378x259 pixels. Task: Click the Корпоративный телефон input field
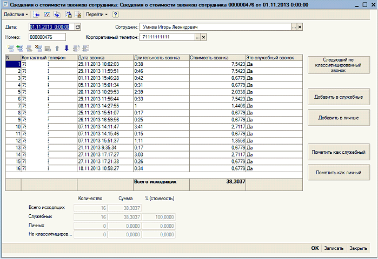(x=167, y=37)
